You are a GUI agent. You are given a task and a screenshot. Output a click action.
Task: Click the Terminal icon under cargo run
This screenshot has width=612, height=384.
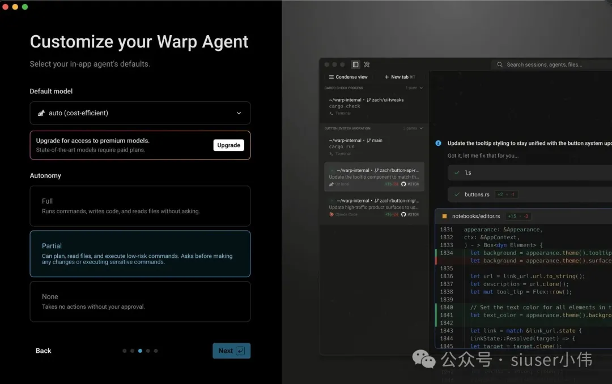(x=331, y=154)
